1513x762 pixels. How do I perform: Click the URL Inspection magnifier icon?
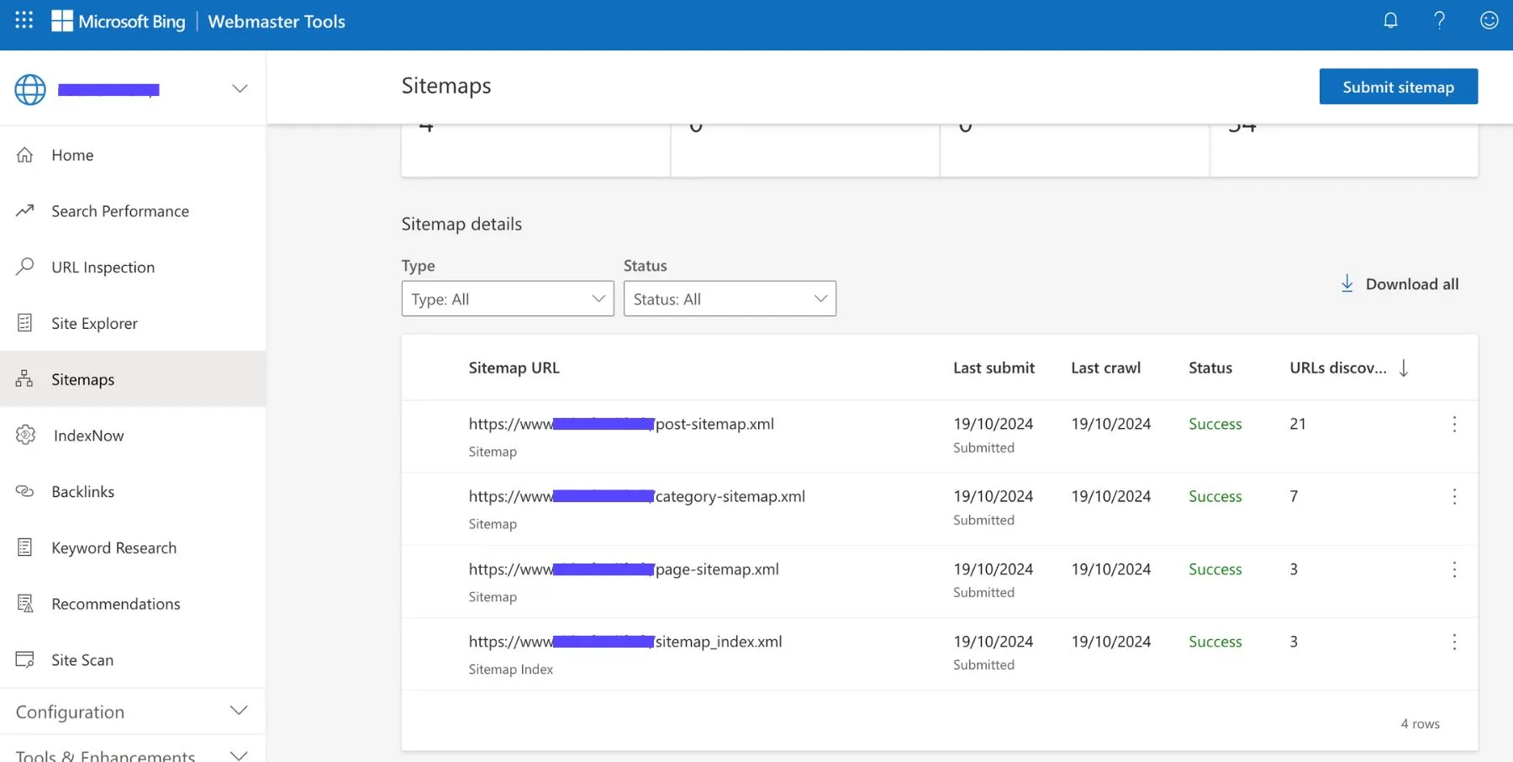click(25, 267)
